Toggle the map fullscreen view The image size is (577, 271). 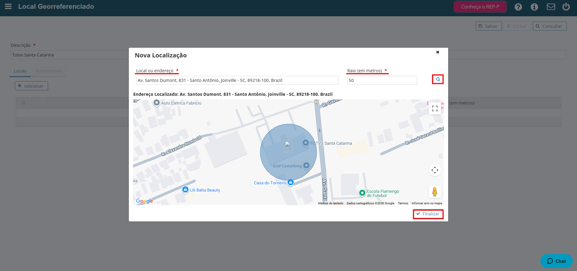click(435, 108)
